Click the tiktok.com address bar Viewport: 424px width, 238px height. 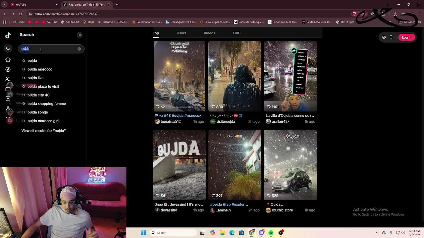(185, 14)
